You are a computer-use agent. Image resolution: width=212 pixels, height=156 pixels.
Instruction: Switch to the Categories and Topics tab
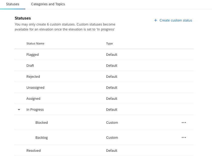point(48,4)
